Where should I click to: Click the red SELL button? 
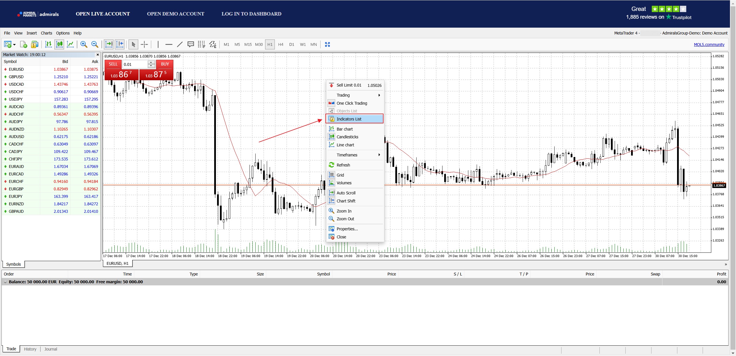(x=113, y=64)
